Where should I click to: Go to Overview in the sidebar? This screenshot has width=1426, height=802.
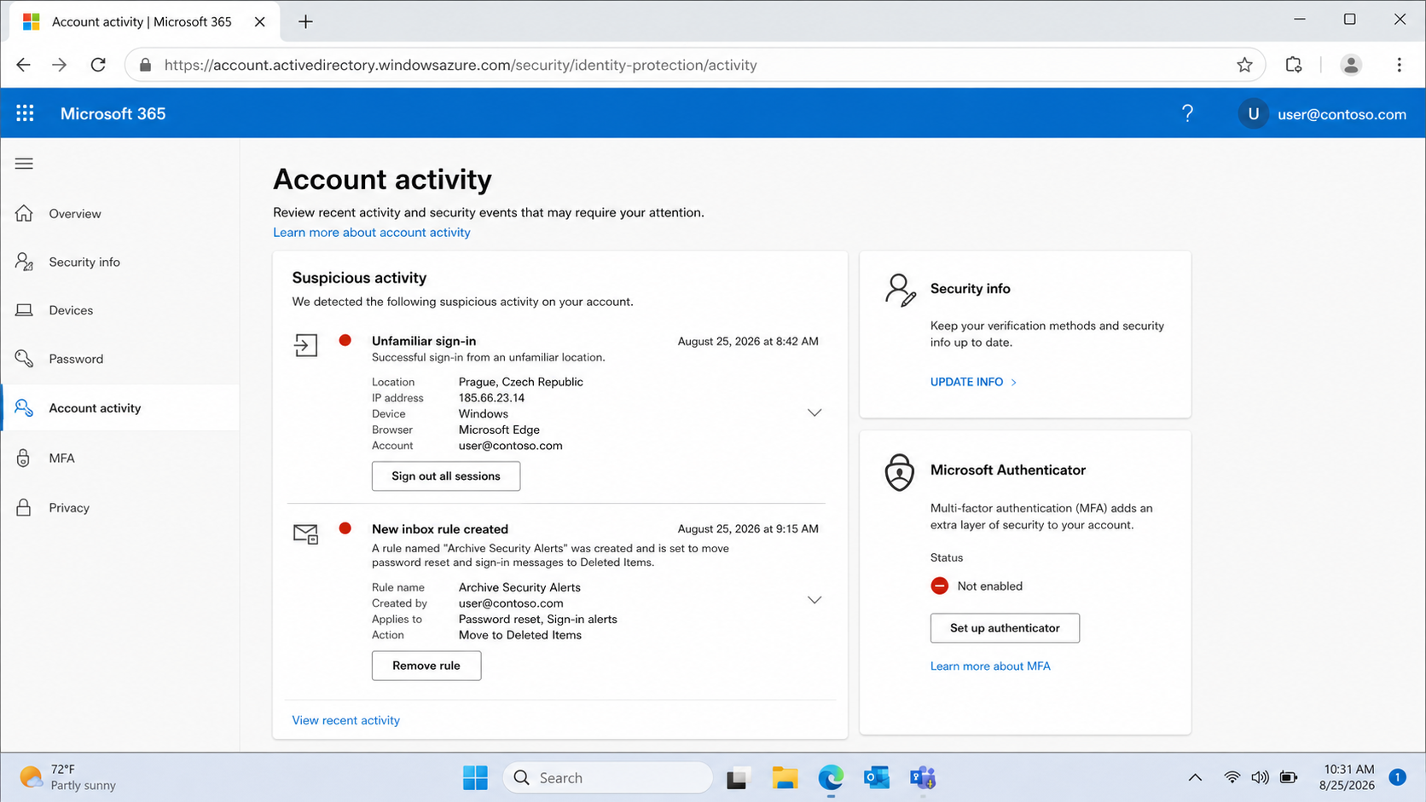point(120,213)
